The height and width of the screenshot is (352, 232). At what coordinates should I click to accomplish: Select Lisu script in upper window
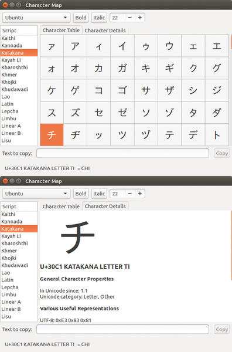coord(19,141)
